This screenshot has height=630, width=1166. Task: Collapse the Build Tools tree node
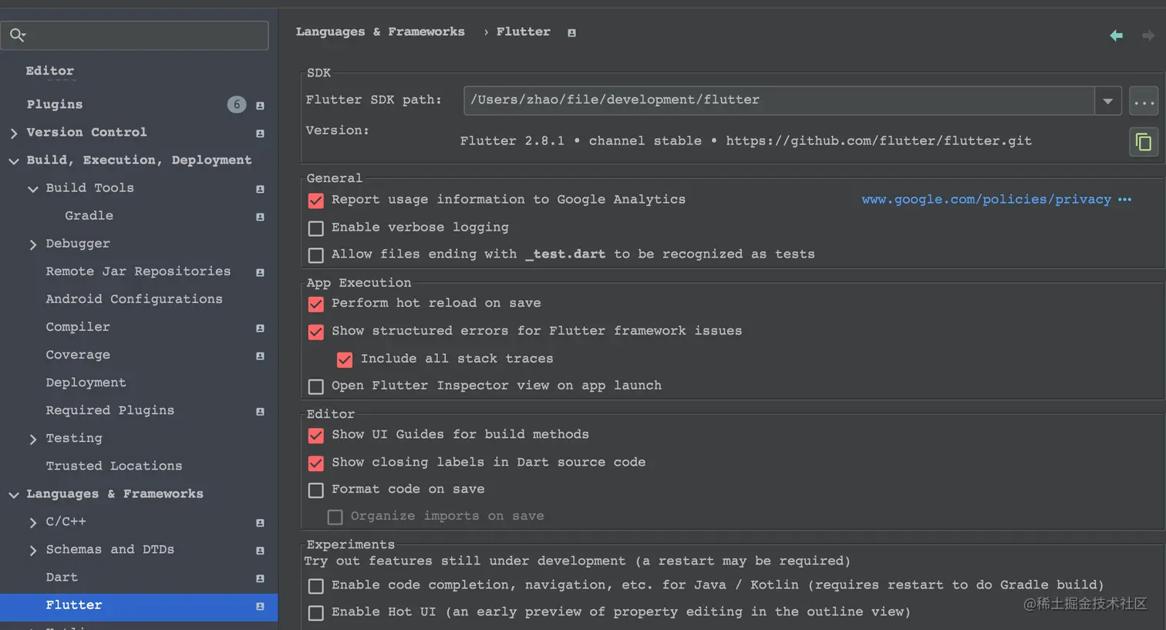pos(32,189)
